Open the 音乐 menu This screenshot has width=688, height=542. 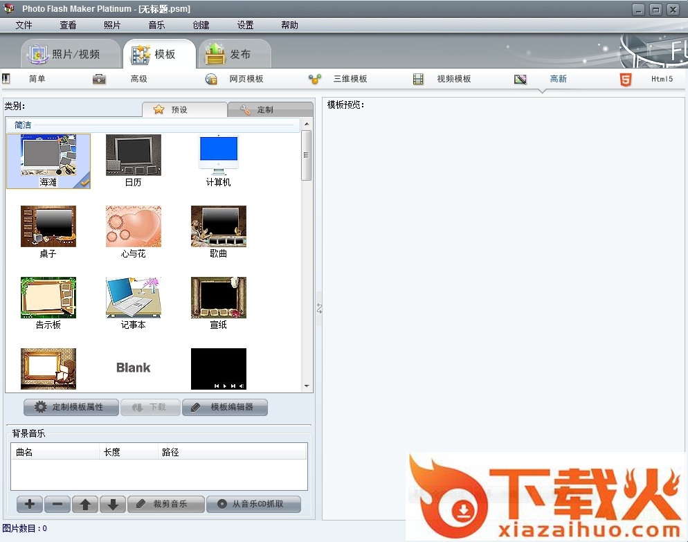point(156,25)
